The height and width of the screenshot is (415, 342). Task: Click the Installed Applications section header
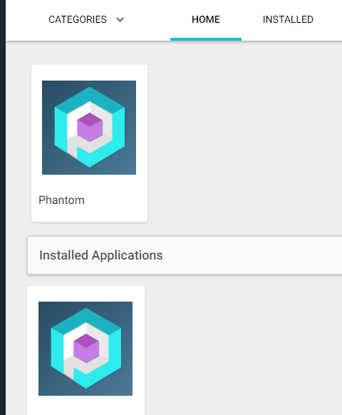[x=185, y=255]
